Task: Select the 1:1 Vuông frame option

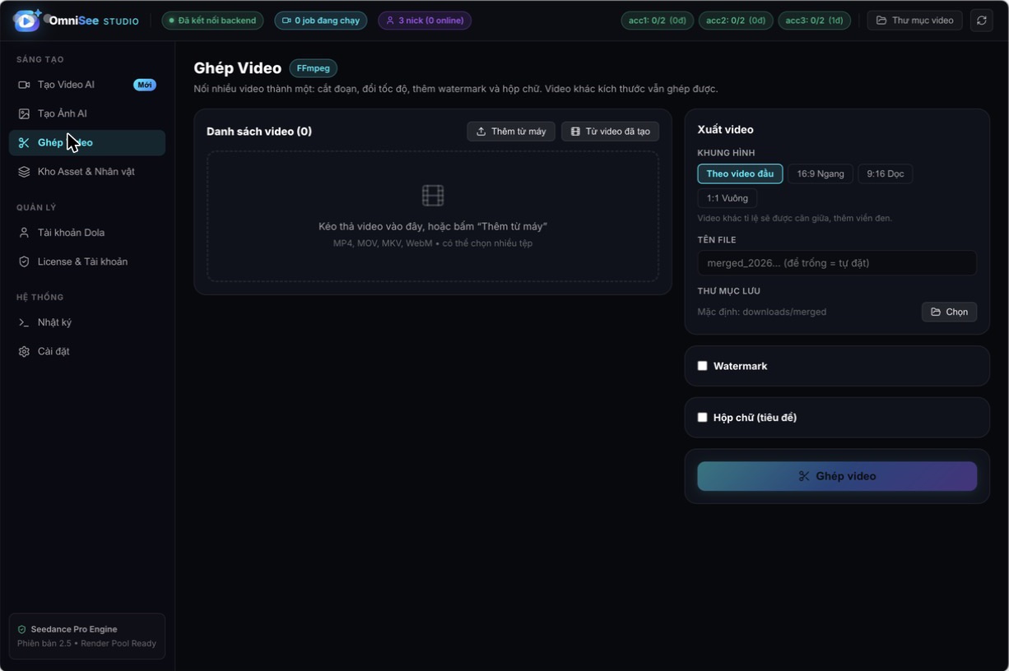Action: click(x=728, y=198)
